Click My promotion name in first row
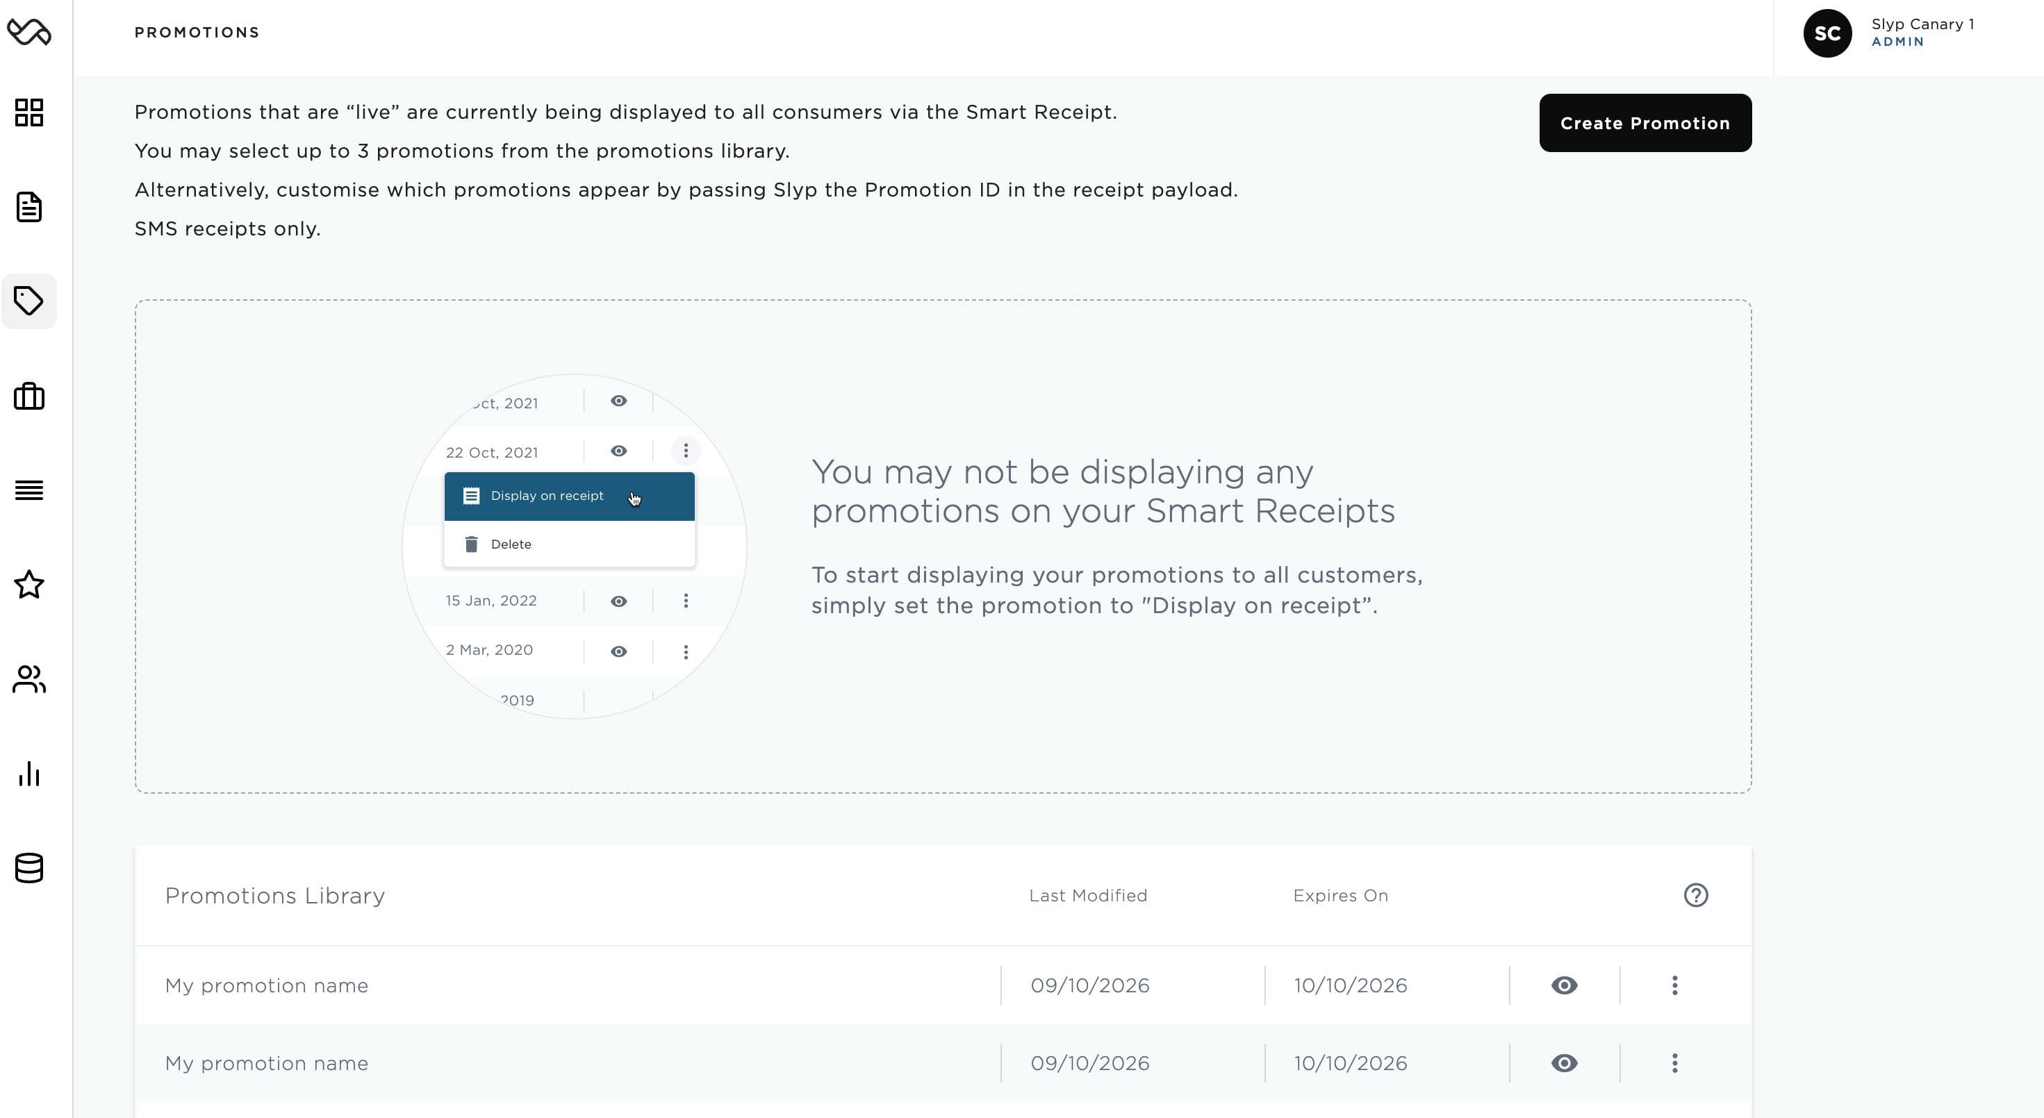 (x=267, y=985)
